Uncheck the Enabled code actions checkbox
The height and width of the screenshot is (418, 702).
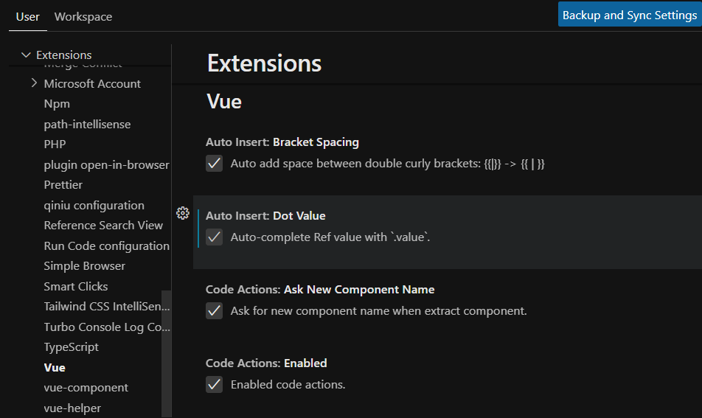click(x=215, y=385)
